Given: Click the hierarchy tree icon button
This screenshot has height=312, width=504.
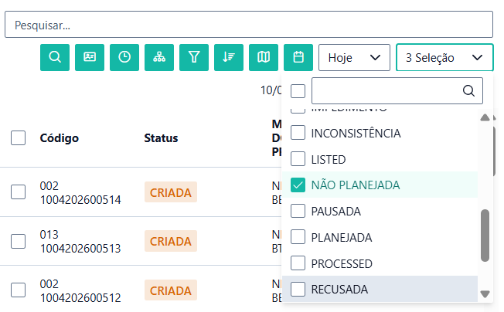Looking at the screenshot, I should 159,57.
